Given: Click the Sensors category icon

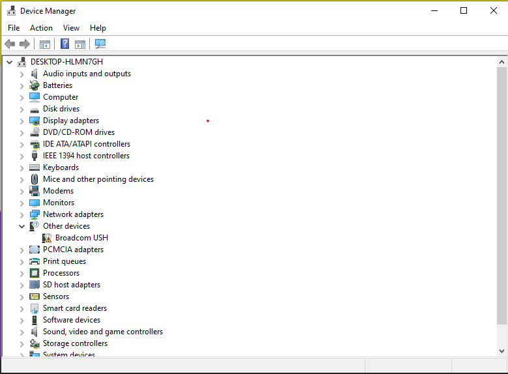Looking at the screenshot, I should tap(35, 296).
